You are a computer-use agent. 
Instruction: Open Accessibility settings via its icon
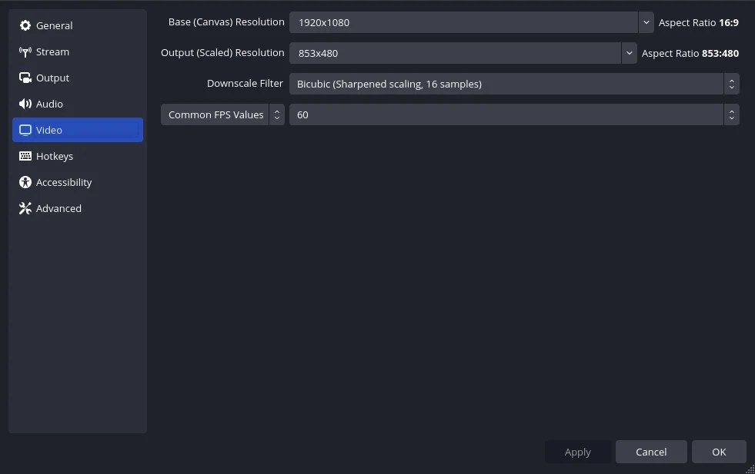(25, 182)
